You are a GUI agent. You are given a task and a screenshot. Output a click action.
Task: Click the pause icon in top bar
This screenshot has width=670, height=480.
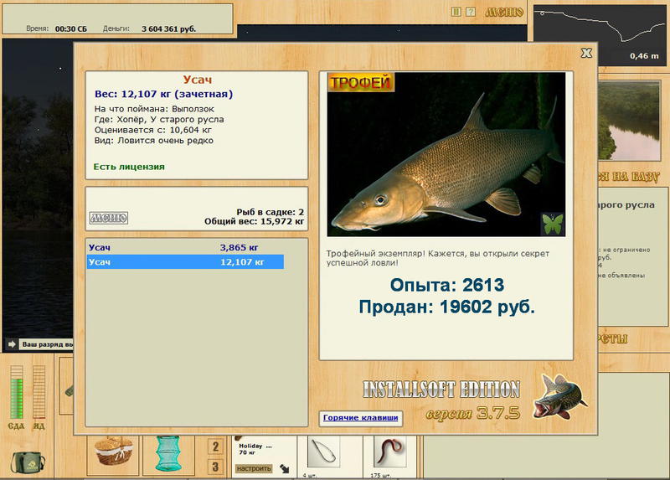[456, 13]
